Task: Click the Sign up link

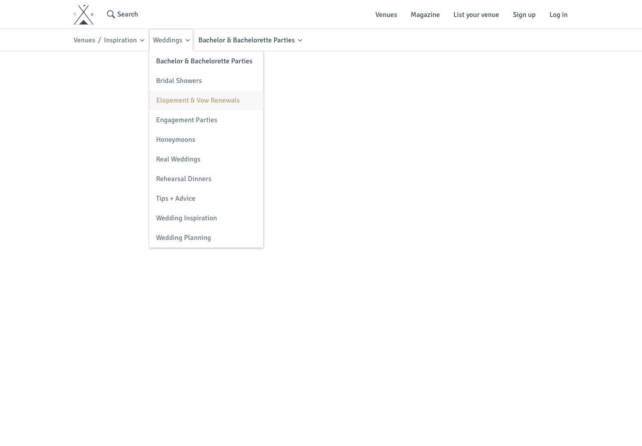Action: (524, 15)
